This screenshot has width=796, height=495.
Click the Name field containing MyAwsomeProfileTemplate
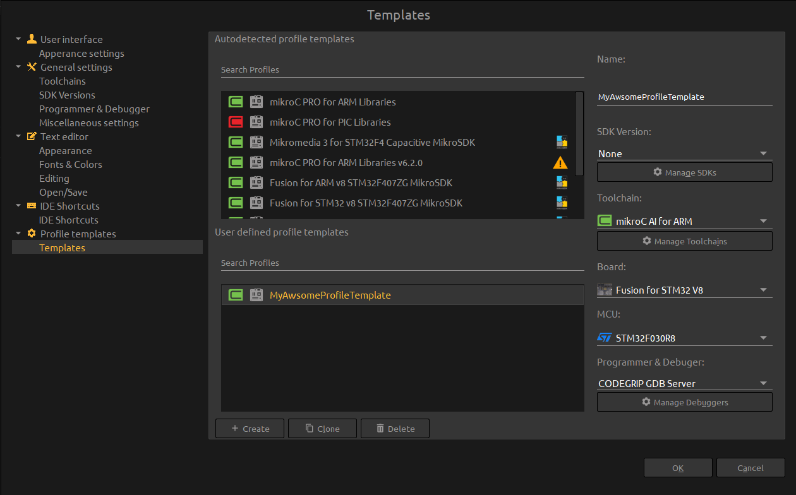coord(685,97)
